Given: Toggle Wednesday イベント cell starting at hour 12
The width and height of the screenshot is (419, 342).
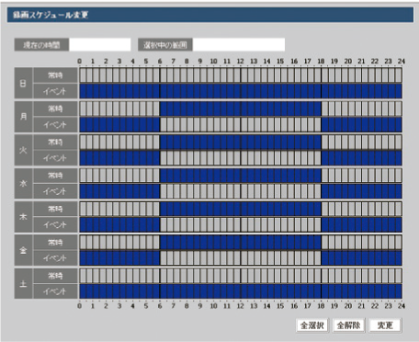Looking at the screenshot, I should click(x=243, y=191).
